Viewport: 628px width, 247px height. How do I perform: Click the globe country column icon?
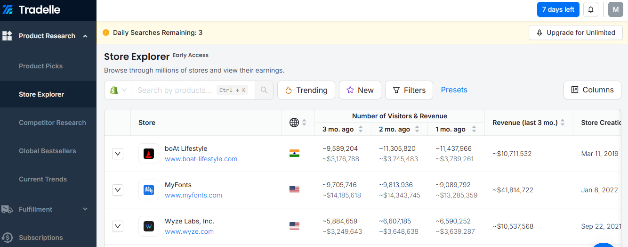pos(294,123)
